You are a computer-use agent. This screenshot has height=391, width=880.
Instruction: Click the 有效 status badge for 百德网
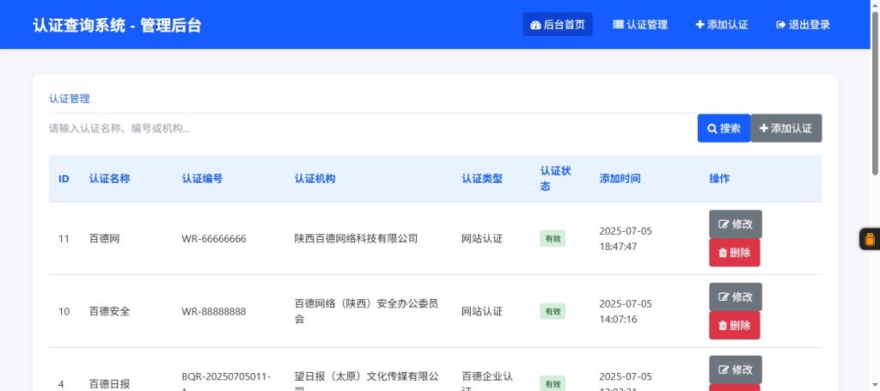tap(553, 239)
